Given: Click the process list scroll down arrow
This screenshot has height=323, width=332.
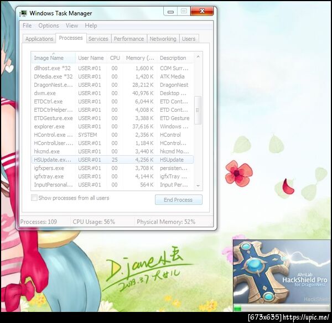Looking at the screenshot, I should pos(198,186).
